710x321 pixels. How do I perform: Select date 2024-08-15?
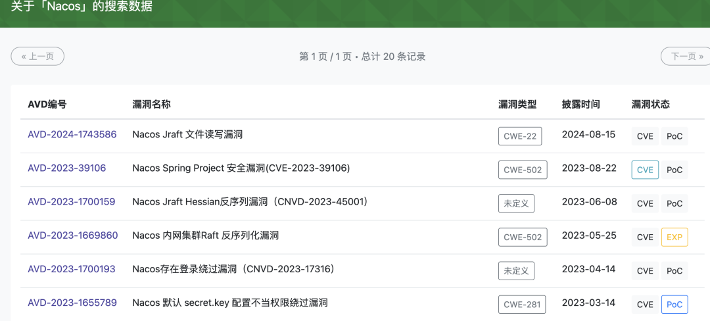[x=588, y=134]
